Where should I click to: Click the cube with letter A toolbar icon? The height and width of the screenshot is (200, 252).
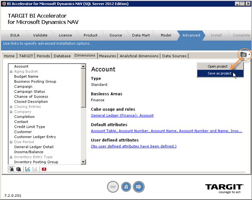[x=19, y=169]
